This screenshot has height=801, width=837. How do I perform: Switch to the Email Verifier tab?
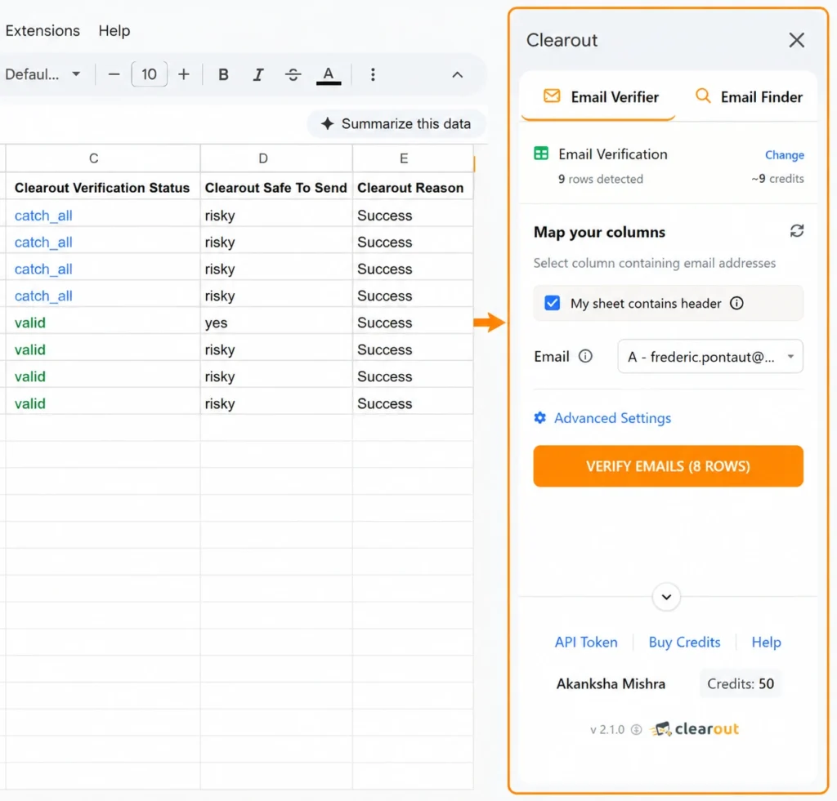click(601, 97)
